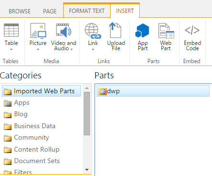
Task: Switch to the PAGE tab
Action: click(50, 11)
